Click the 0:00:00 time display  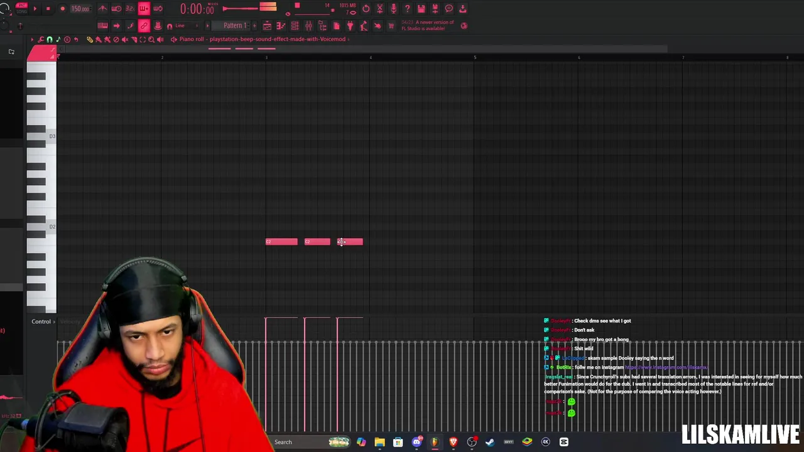coord(196,9)
